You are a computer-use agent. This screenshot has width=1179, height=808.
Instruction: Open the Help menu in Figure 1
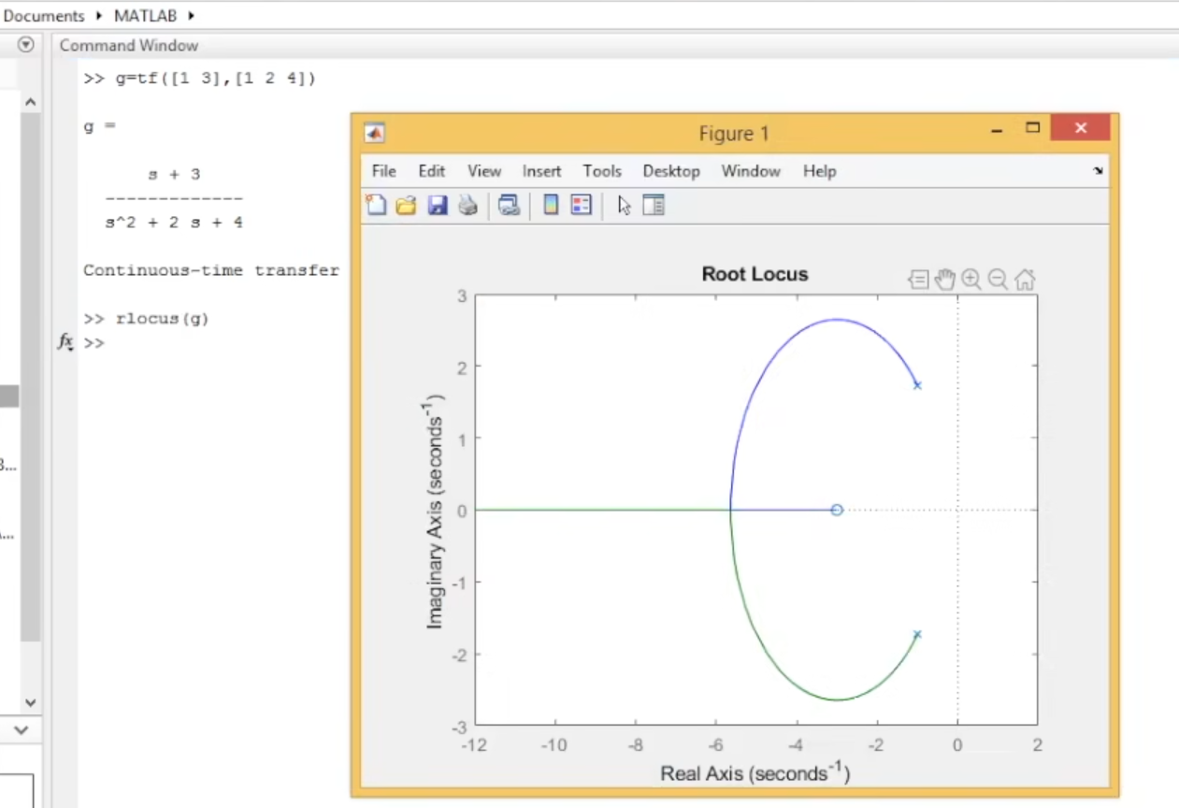tap(820, 171)
